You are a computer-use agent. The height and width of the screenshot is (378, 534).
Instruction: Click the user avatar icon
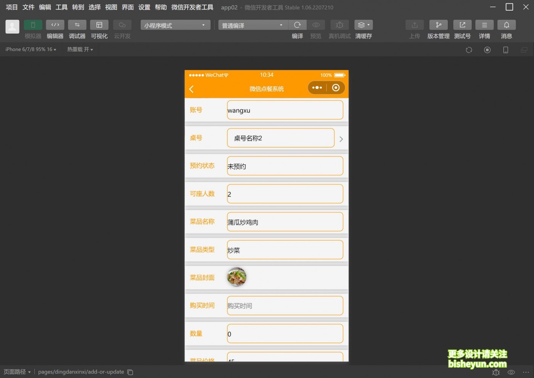pos(12,27)
